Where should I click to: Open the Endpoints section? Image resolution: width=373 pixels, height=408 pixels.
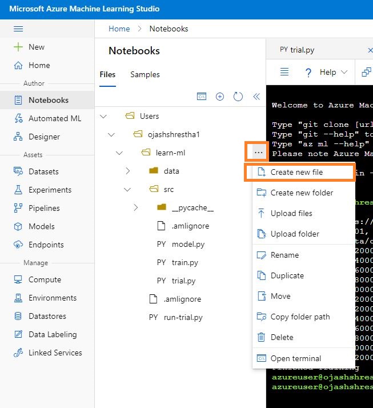(47, 245)
